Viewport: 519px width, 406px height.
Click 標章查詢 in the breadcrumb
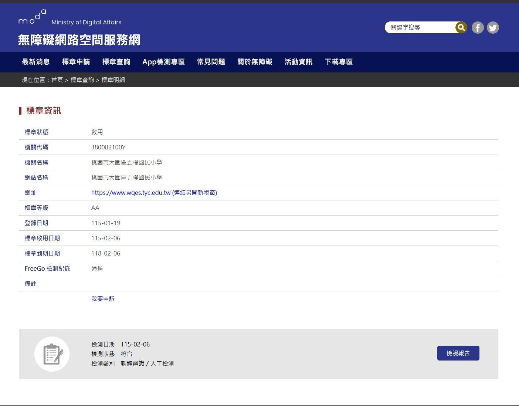pos(82,80)
